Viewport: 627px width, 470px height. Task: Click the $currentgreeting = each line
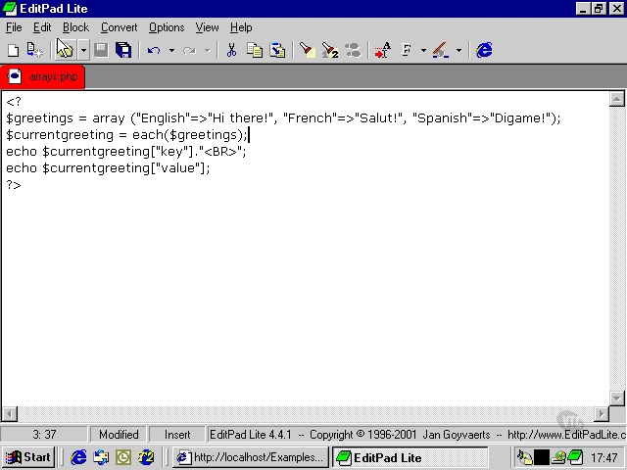(126, 135)
